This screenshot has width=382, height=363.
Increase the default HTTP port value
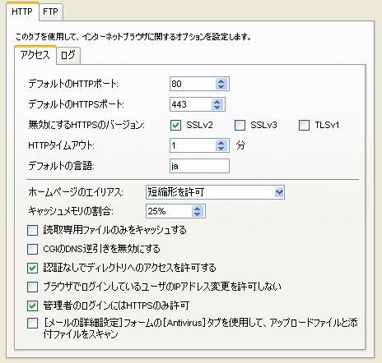[x=221, y=80]
